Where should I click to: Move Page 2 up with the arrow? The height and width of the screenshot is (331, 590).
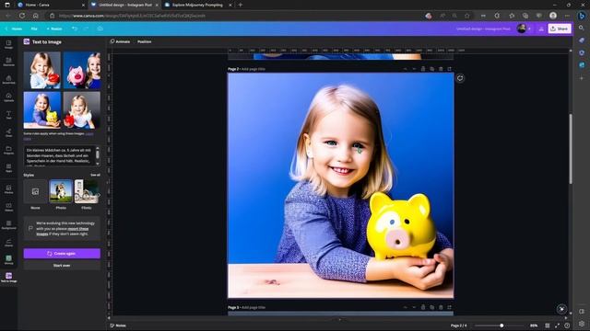406,69
